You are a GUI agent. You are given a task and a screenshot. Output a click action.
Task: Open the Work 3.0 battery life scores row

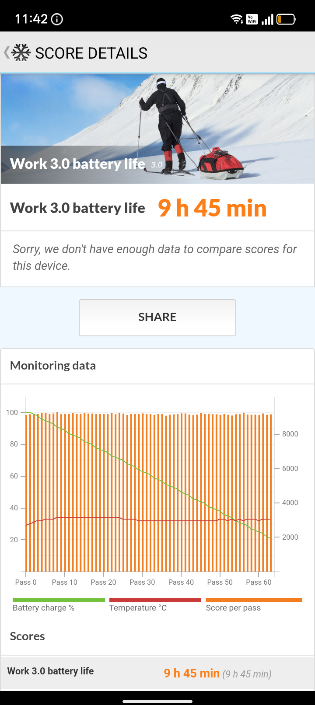pyautogui.click(x=157, y=673)
